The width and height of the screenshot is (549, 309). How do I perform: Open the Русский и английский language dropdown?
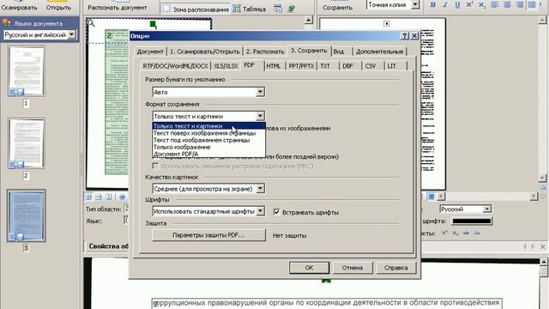tap(72, 34)
